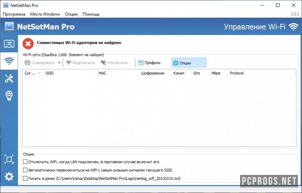
Task: Open the Места Windows menu
Action: (x=45, y=14)
